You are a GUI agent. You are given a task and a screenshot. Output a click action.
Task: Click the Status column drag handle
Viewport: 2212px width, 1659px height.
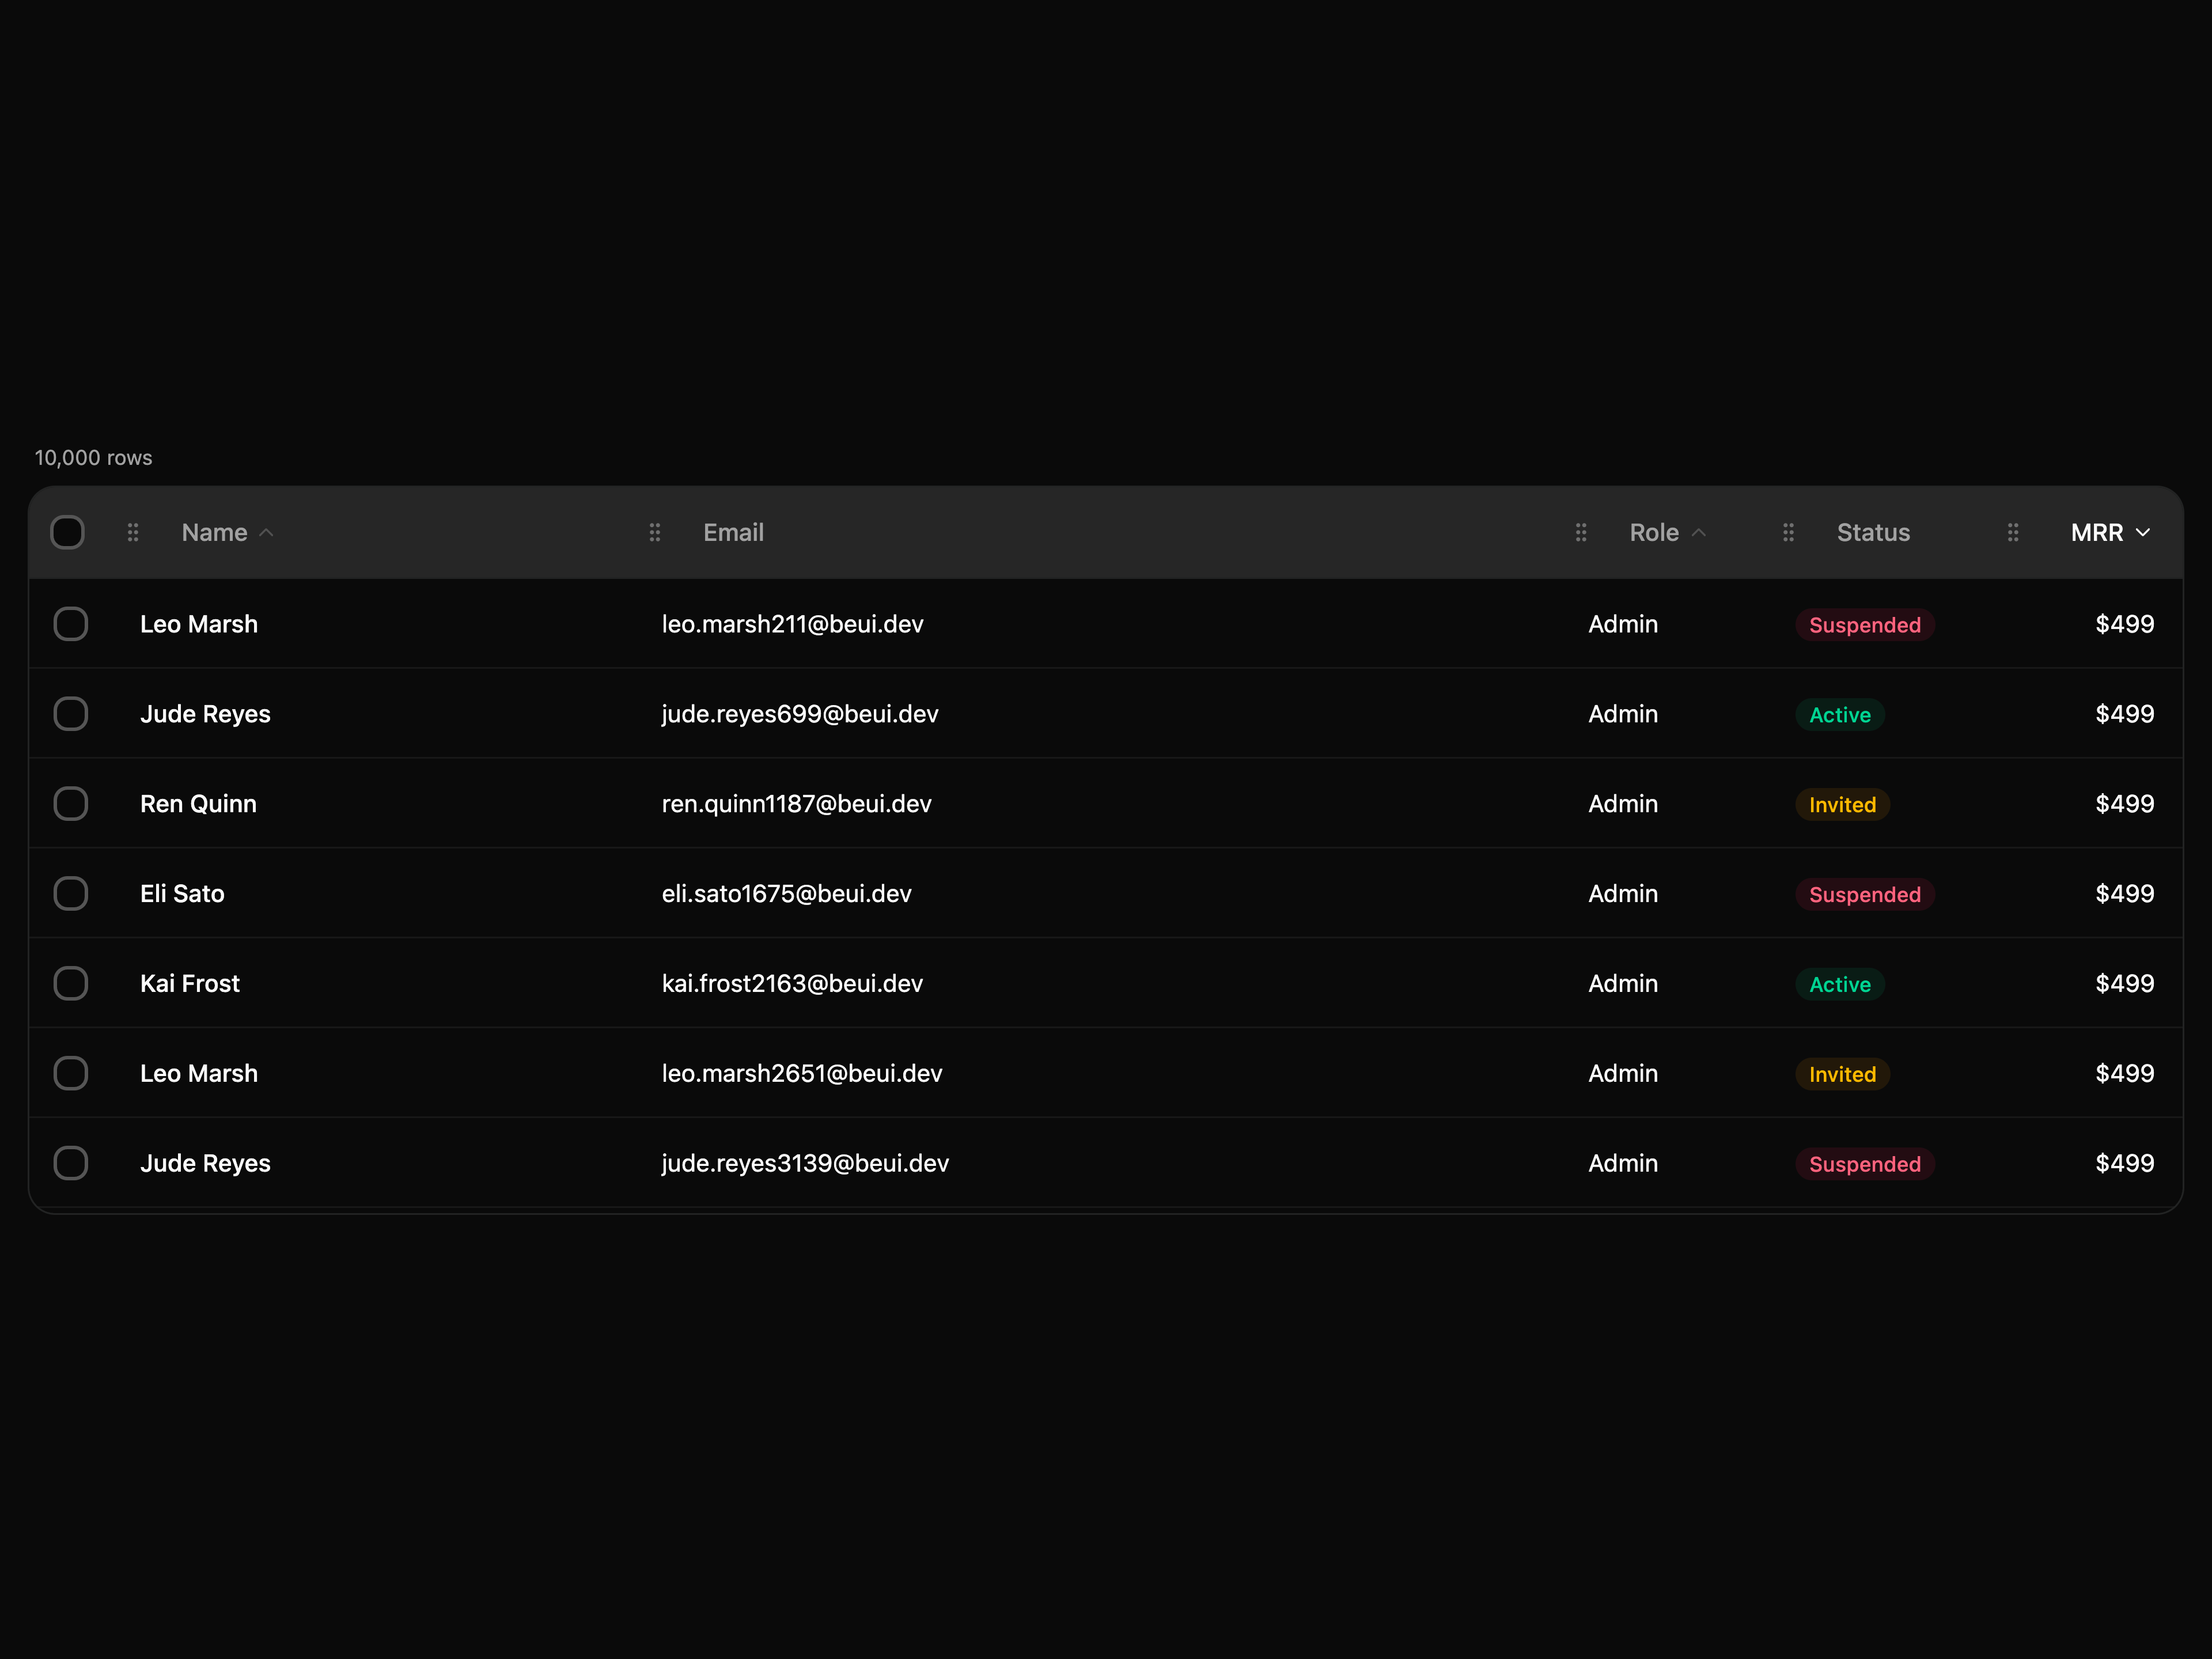(1788, 533)
